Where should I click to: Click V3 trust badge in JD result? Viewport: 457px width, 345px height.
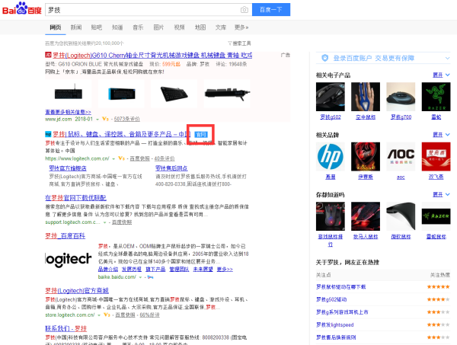[x=105, y=119]
